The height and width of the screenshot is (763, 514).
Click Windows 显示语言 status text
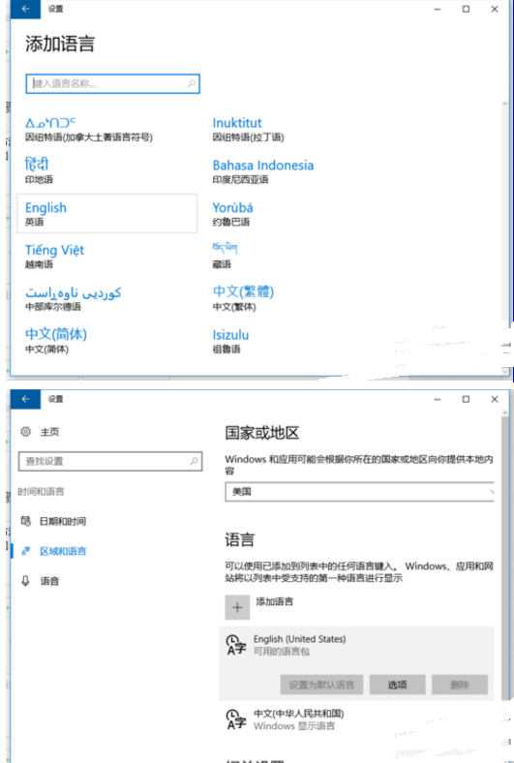click(x=294, y=725)
